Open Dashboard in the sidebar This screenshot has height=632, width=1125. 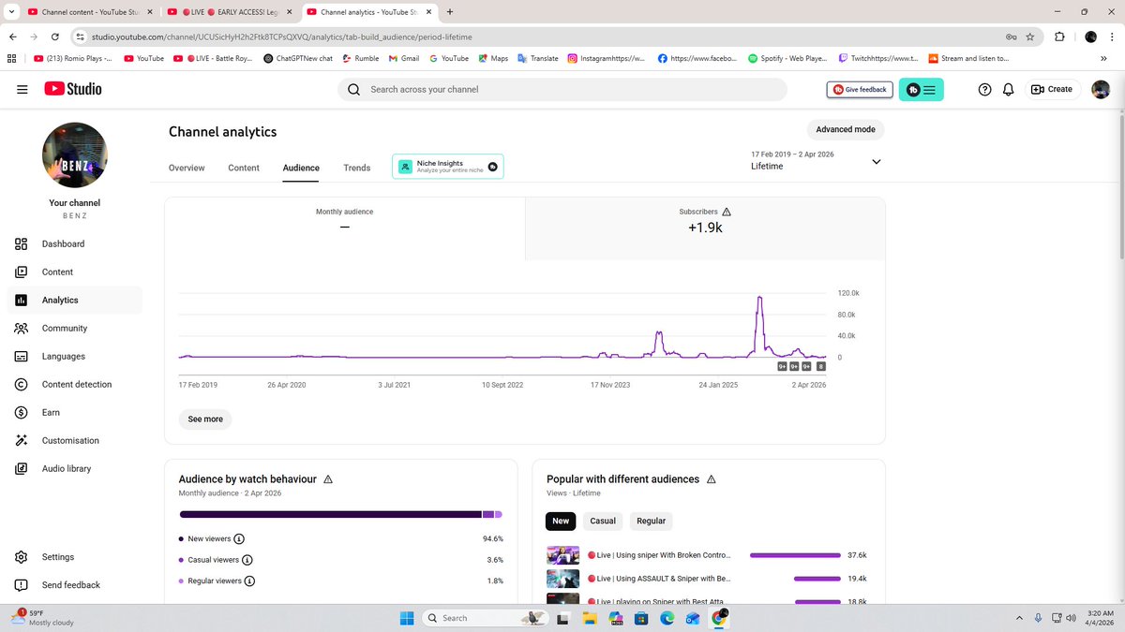click(x=75, y=243)
